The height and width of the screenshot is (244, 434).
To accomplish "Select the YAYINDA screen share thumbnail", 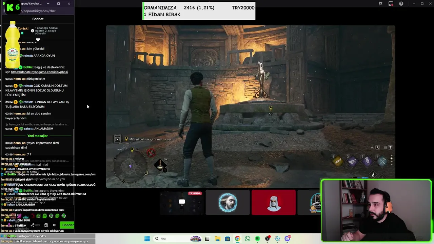I will pos(182,202).
